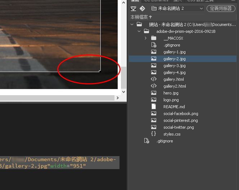Click the 定義伺服器 button

click(x=221, y=8)
